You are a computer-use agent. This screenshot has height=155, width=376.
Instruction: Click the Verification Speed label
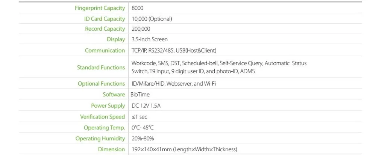(x=102, y=117)
